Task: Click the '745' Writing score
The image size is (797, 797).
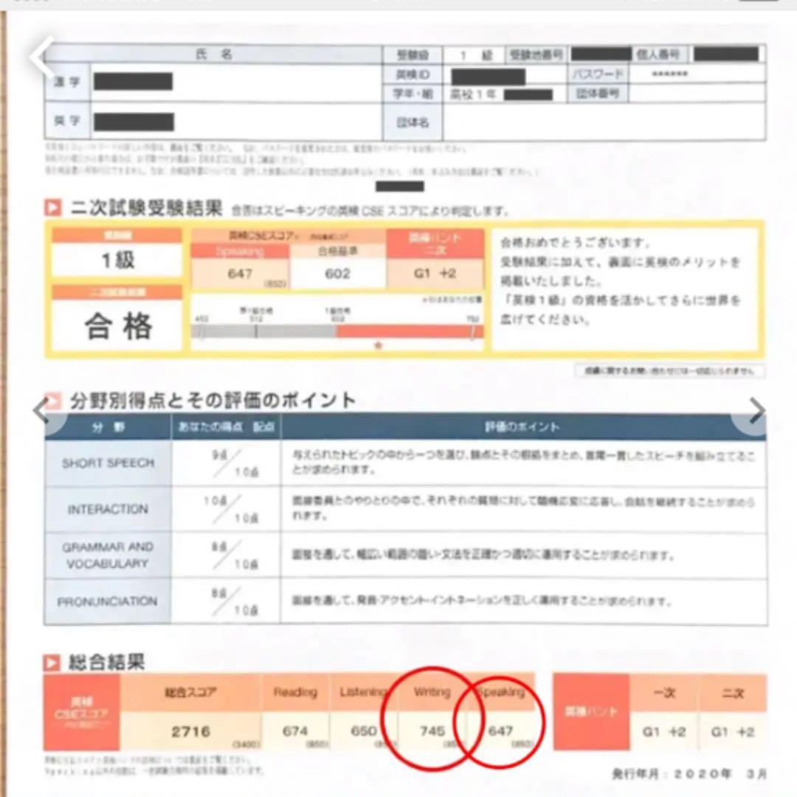Action: (432, 731)
